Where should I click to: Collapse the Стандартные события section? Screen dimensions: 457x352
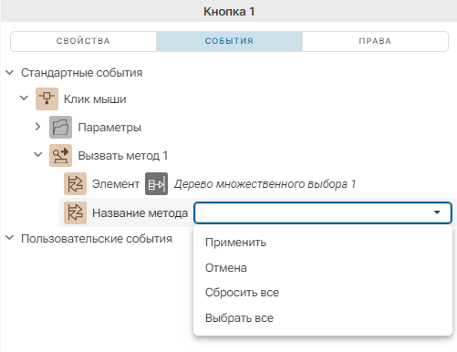(10, 73)
